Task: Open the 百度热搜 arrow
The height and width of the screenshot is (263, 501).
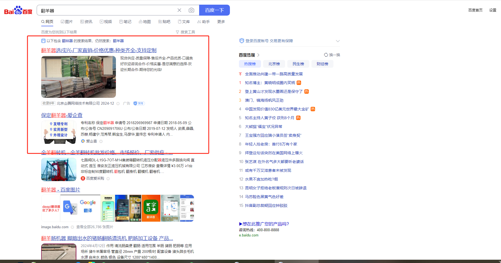Action: coord(258,55)
